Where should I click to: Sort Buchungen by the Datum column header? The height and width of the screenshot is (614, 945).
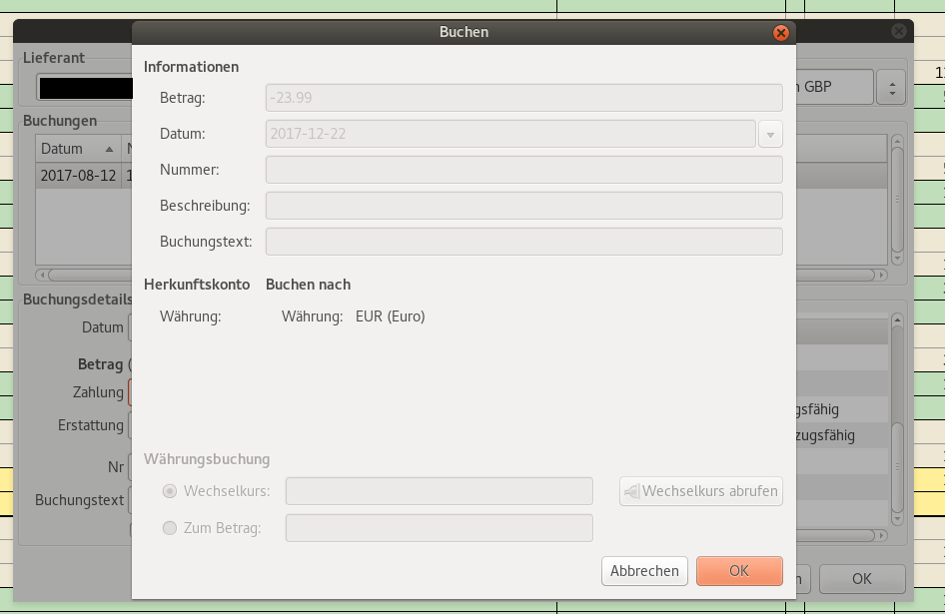(x=75, y=149)
